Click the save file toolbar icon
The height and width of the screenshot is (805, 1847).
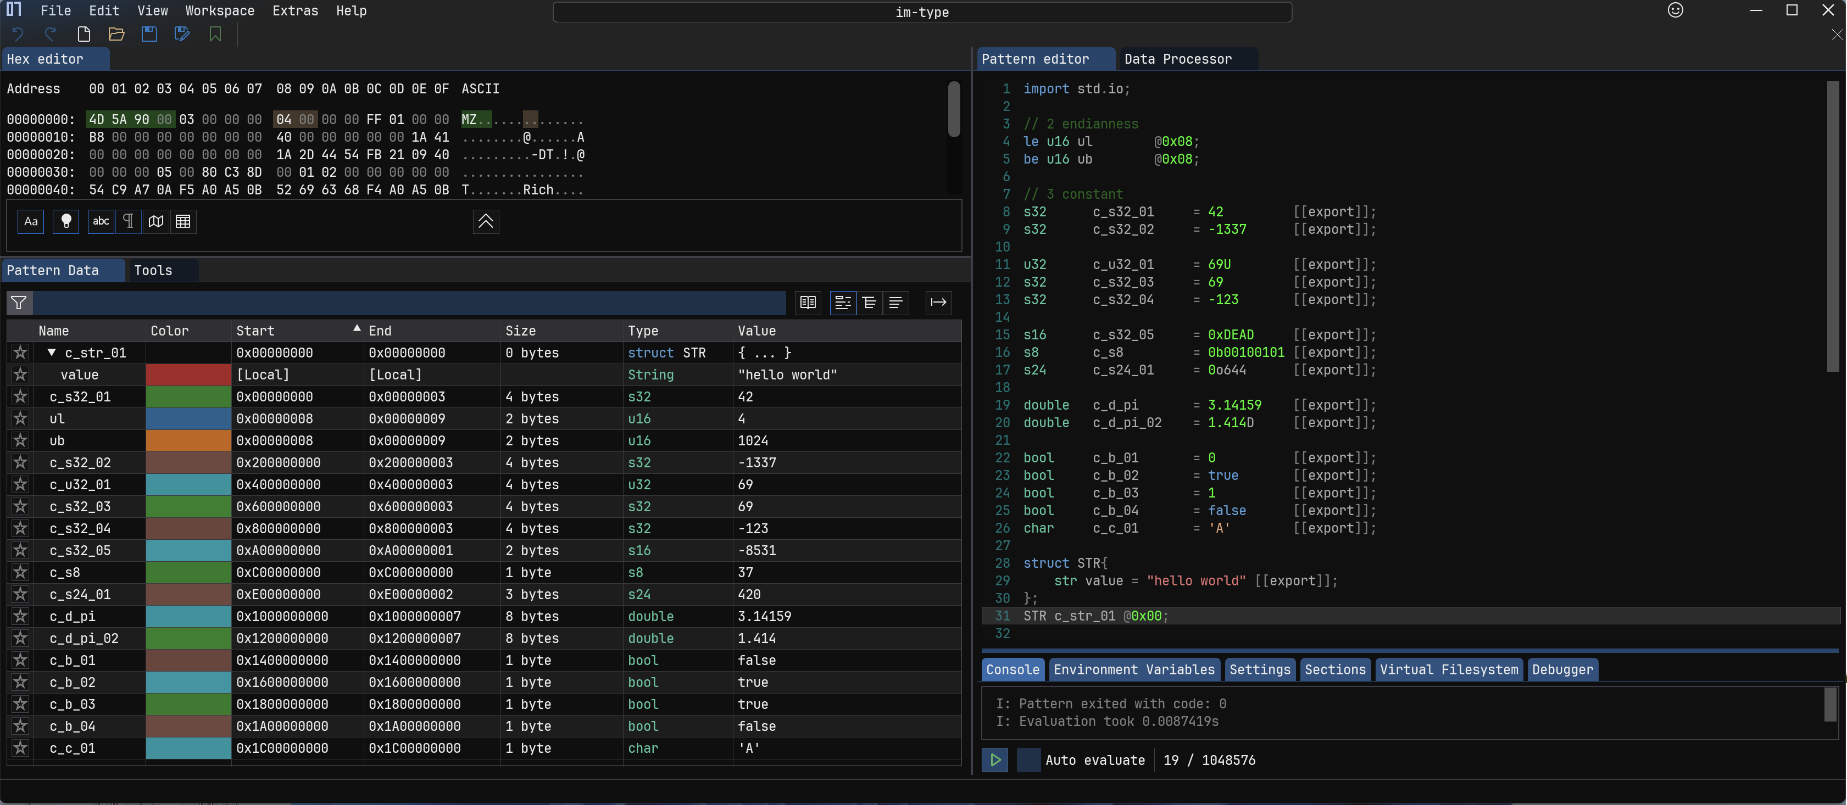tap(149, 33)
